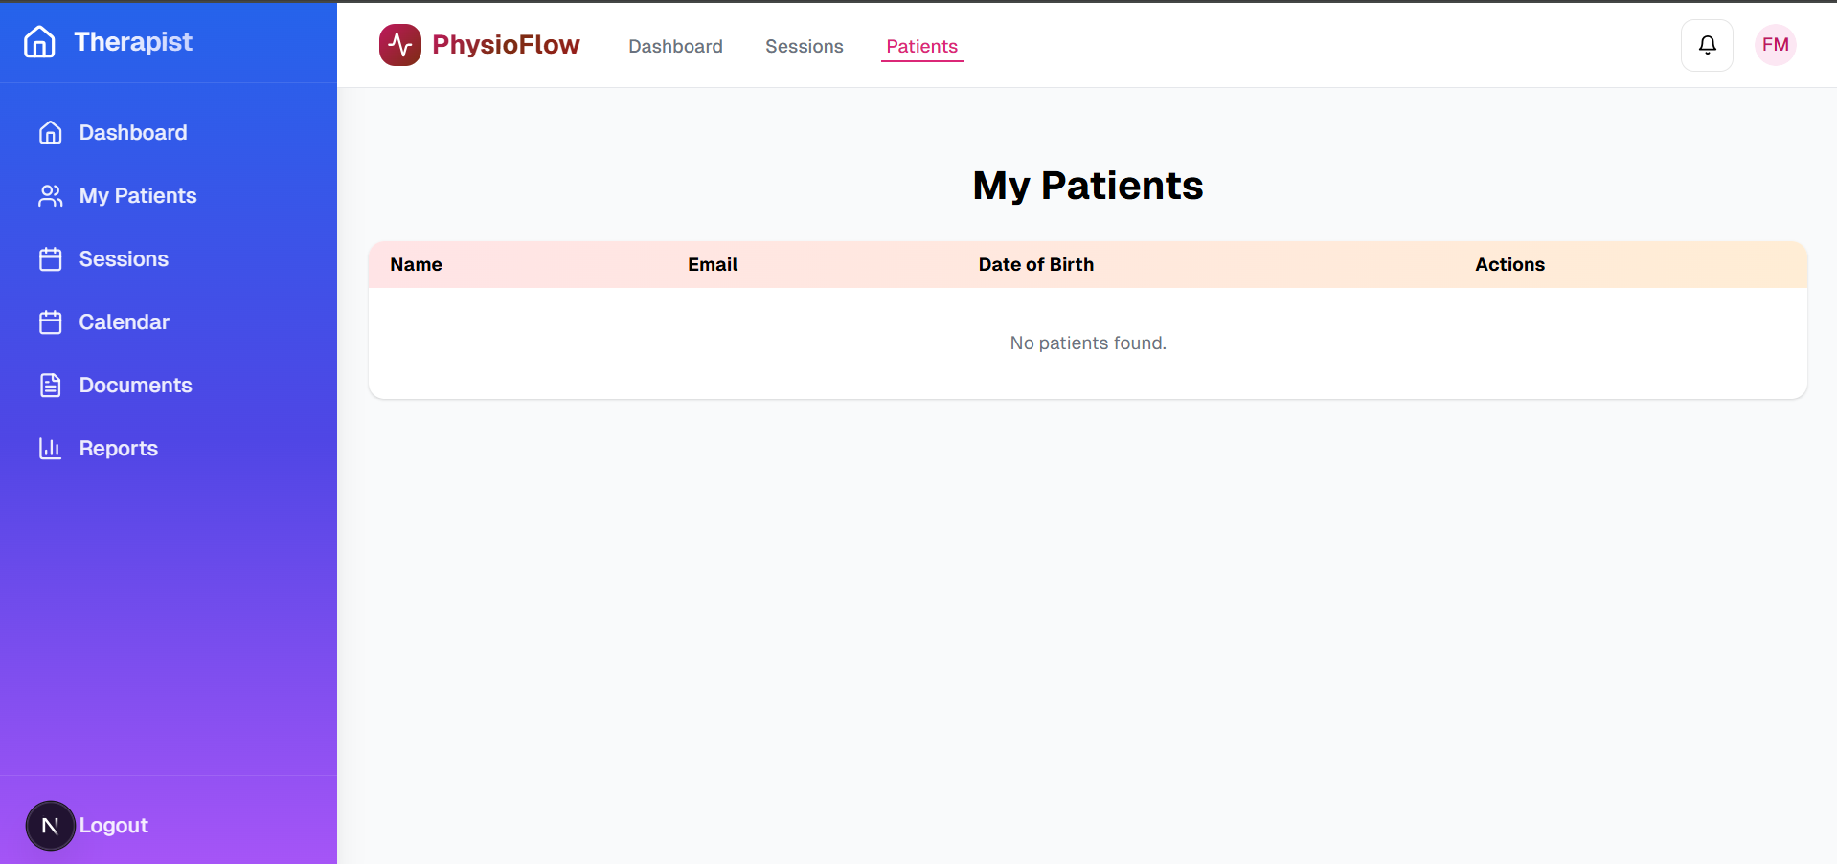Open the FM user avatar menu
This screenshot has height=864, width=1837.
[x=1775, y=45]
